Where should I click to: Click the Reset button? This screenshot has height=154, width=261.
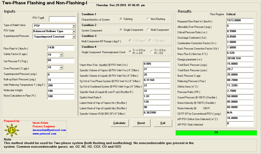point(141,123)
